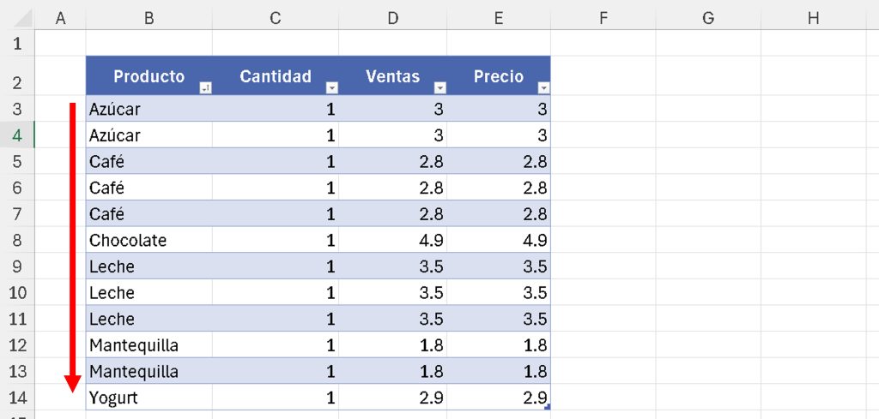
Task: Select row 2 by its row number
Action: tap(17, 82)
